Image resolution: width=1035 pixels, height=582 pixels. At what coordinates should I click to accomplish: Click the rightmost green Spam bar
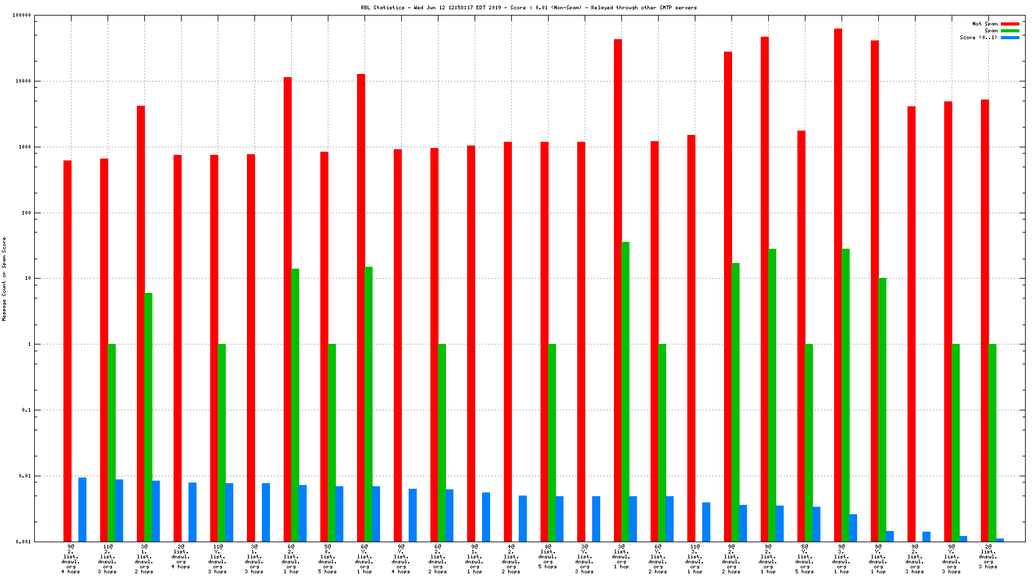(992, 442)
